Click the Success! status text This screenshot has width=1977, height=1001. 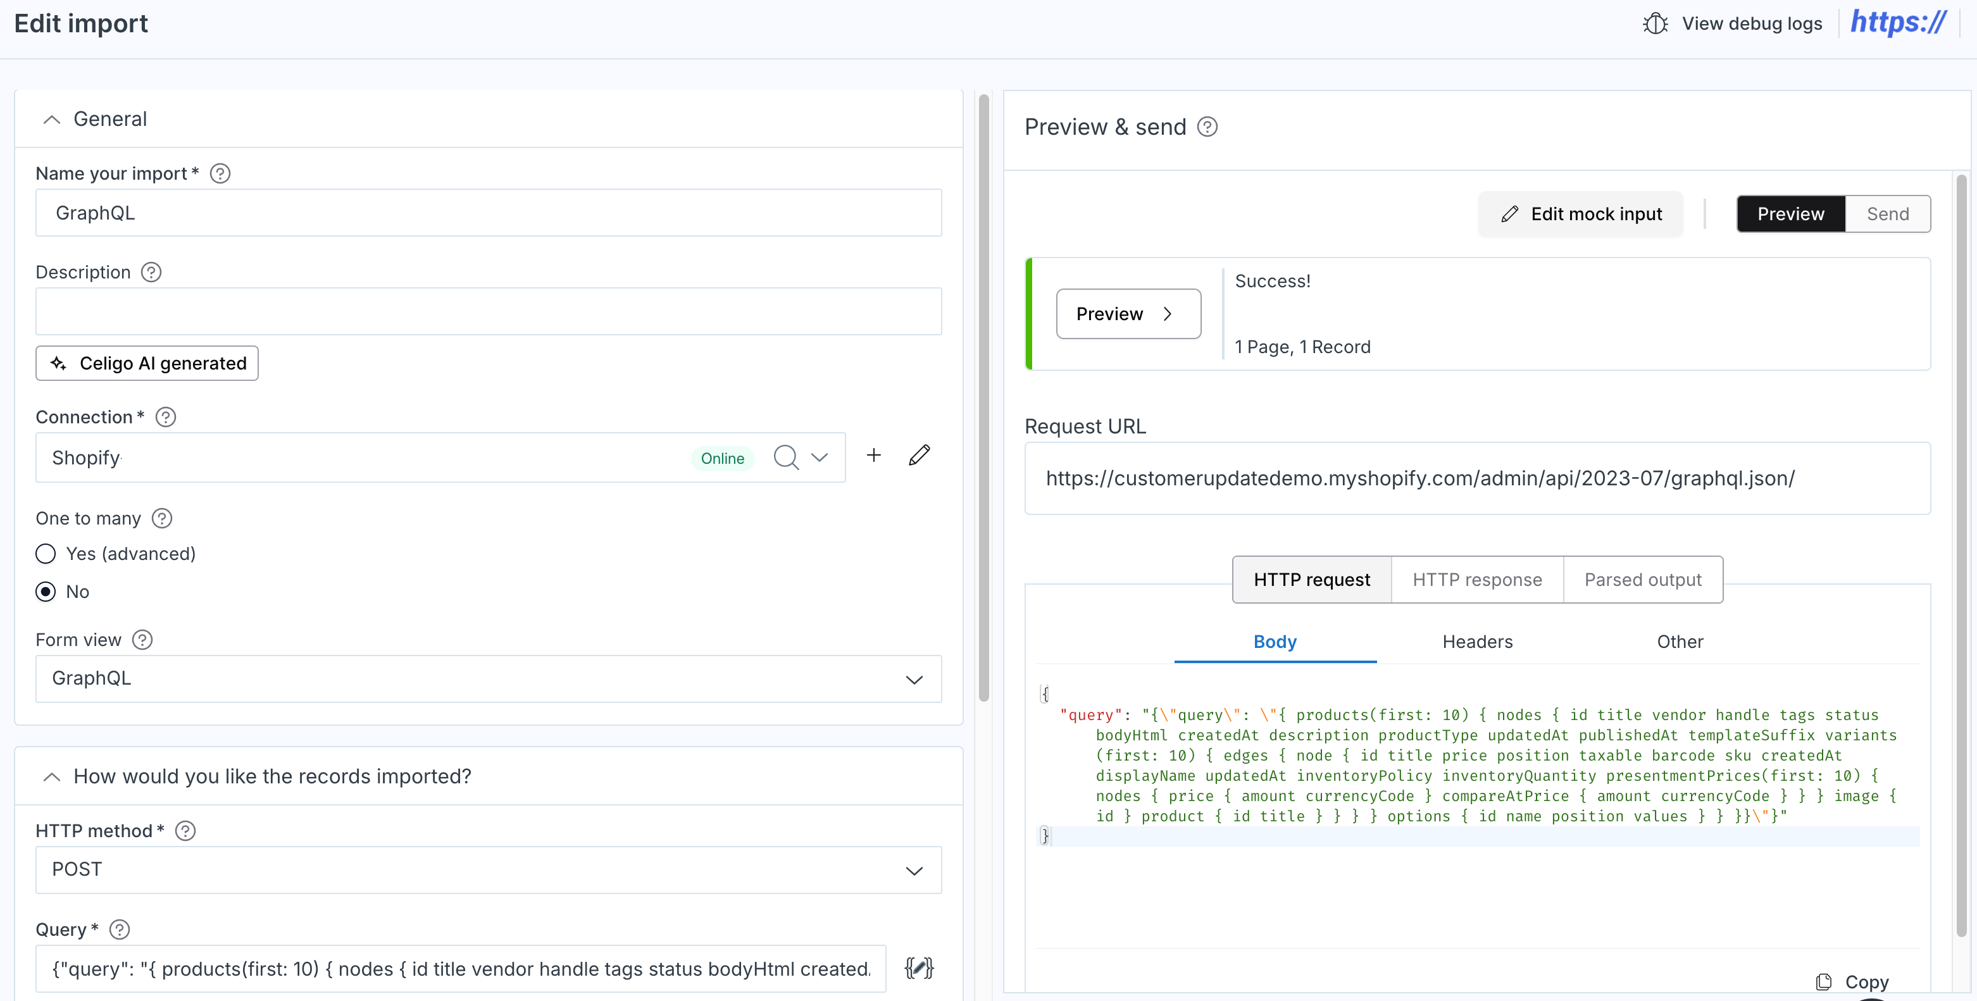1273,281
